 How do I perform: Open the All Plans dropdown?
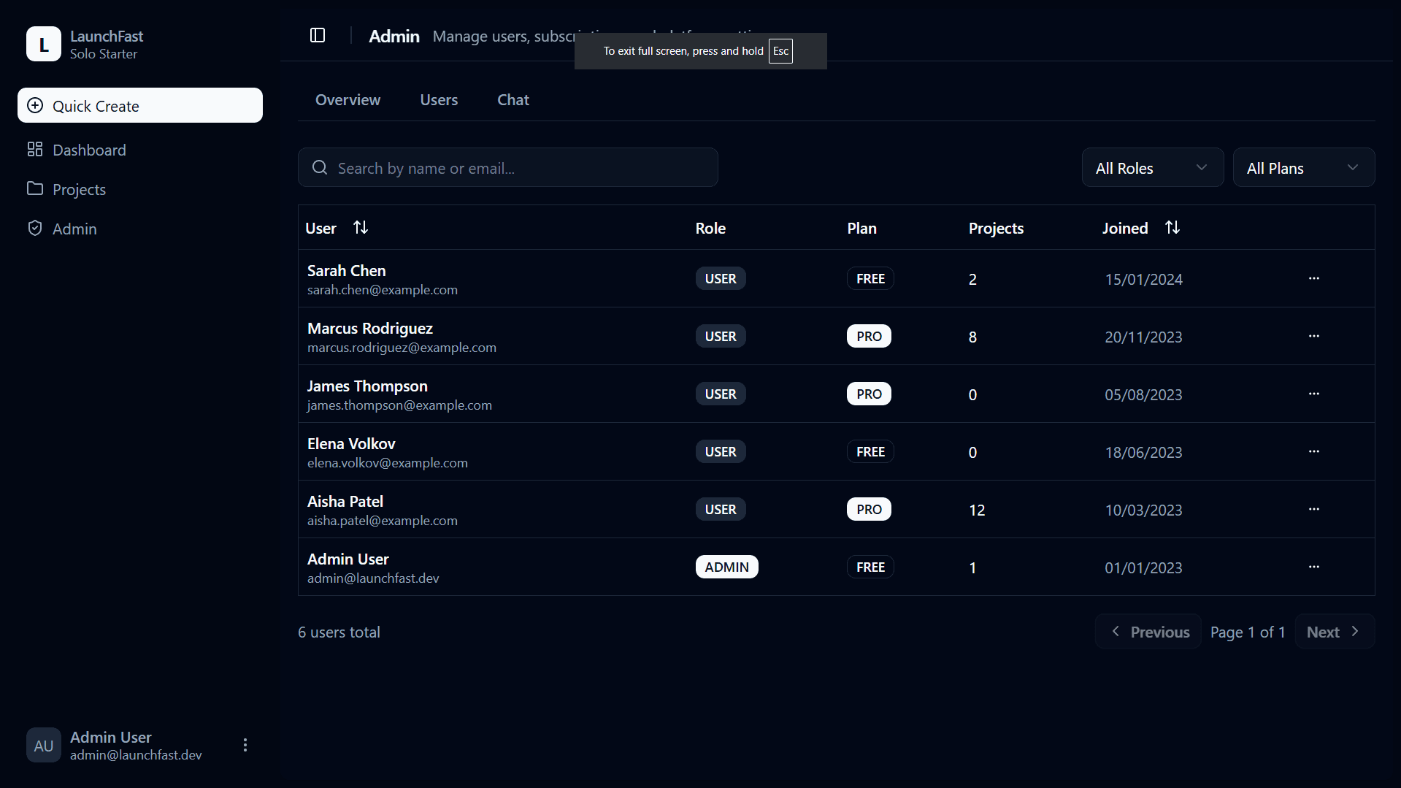[1303, 167]
